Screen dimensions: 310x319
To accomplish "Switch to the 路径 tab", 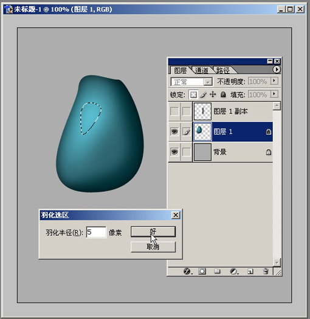I will click(223, 71).
